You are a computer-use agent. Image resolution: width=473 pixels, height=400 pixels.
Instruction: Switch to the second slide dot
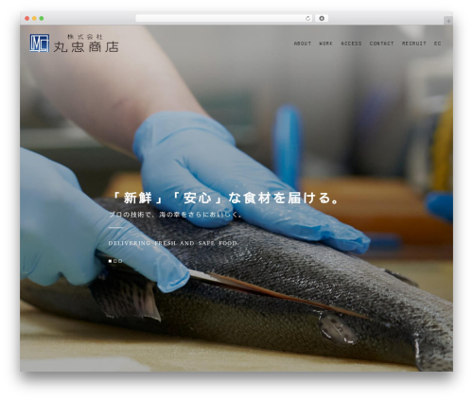(115, 261)
